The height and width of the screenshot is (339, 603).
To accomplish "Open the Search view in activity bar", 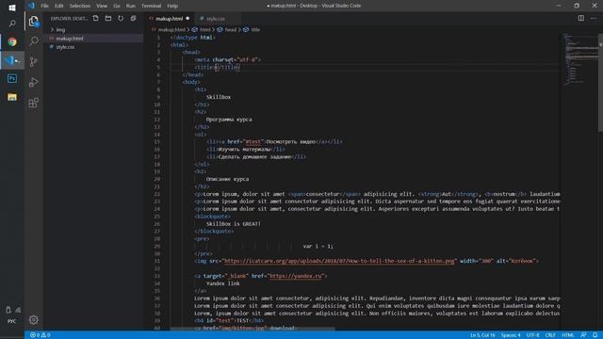I will pyautogui.click(x=34, y=40).
